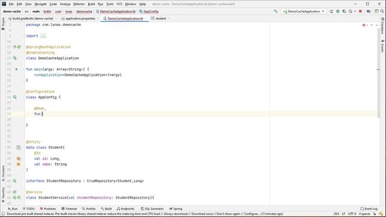Image resolution: width=386 pixels, height=217 pixels.
Task: Click the Debug bug icon in toolbar
Action: [338, 11]
